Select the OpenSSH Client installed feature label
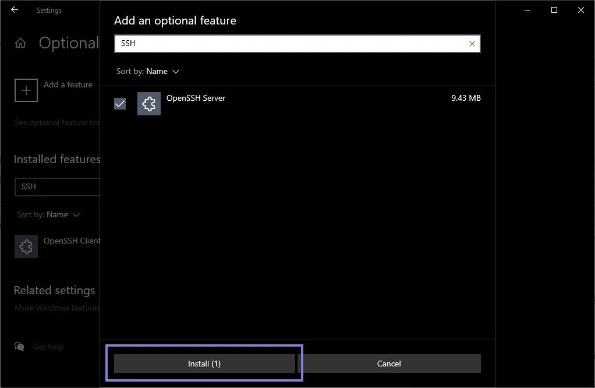The width and height of the screenshot is (595, 388). (72, 241)
